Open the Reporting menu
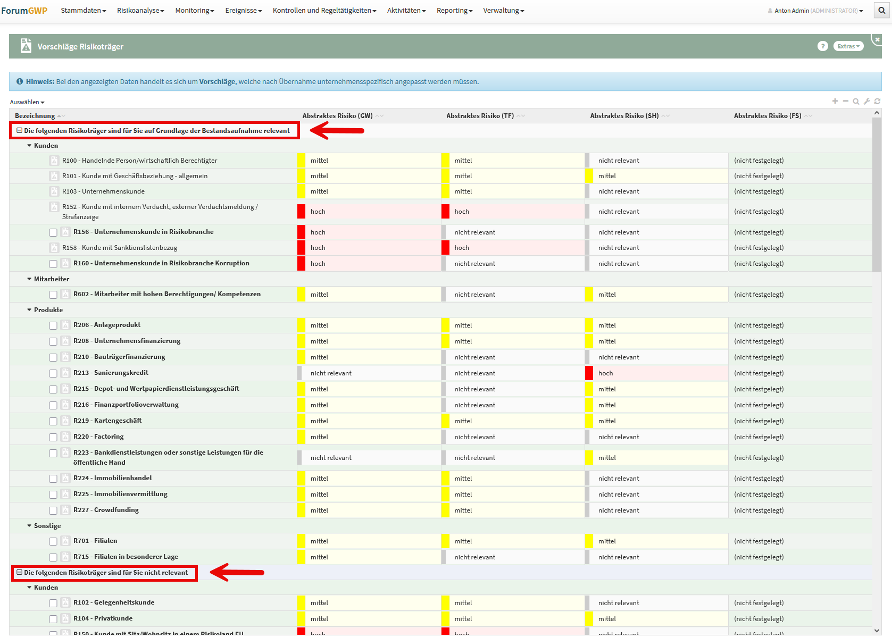Screen dimensions: 892x637 pos(454,11)
